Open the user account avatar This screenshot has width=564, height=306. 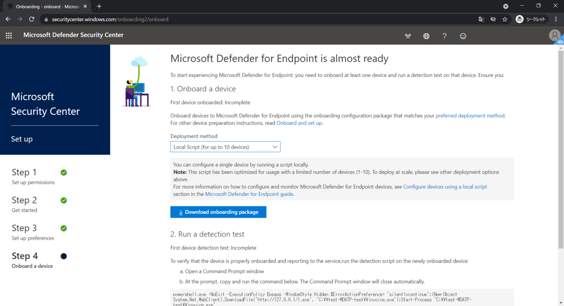tap(555, 35)
